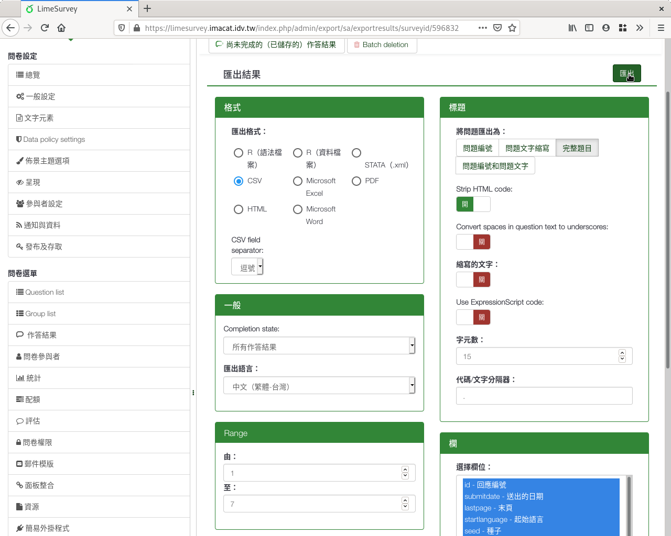This screenshot has height=536, width=671.
Task: Open the Pocket save icon
Action: click(497, 28)
